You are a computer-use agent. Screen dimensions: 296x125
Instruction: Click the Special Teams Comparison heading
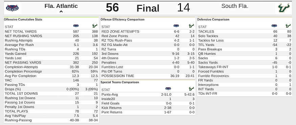pos(120,82)
